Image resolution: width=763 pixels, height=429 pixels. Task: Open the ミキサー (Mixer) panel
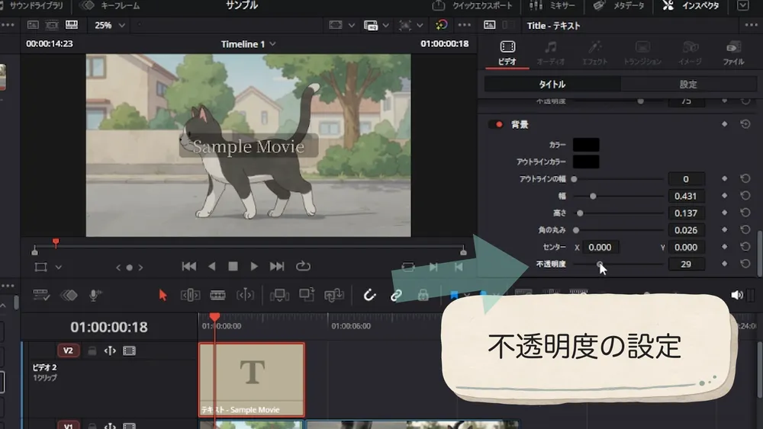[x=552, y=5]
